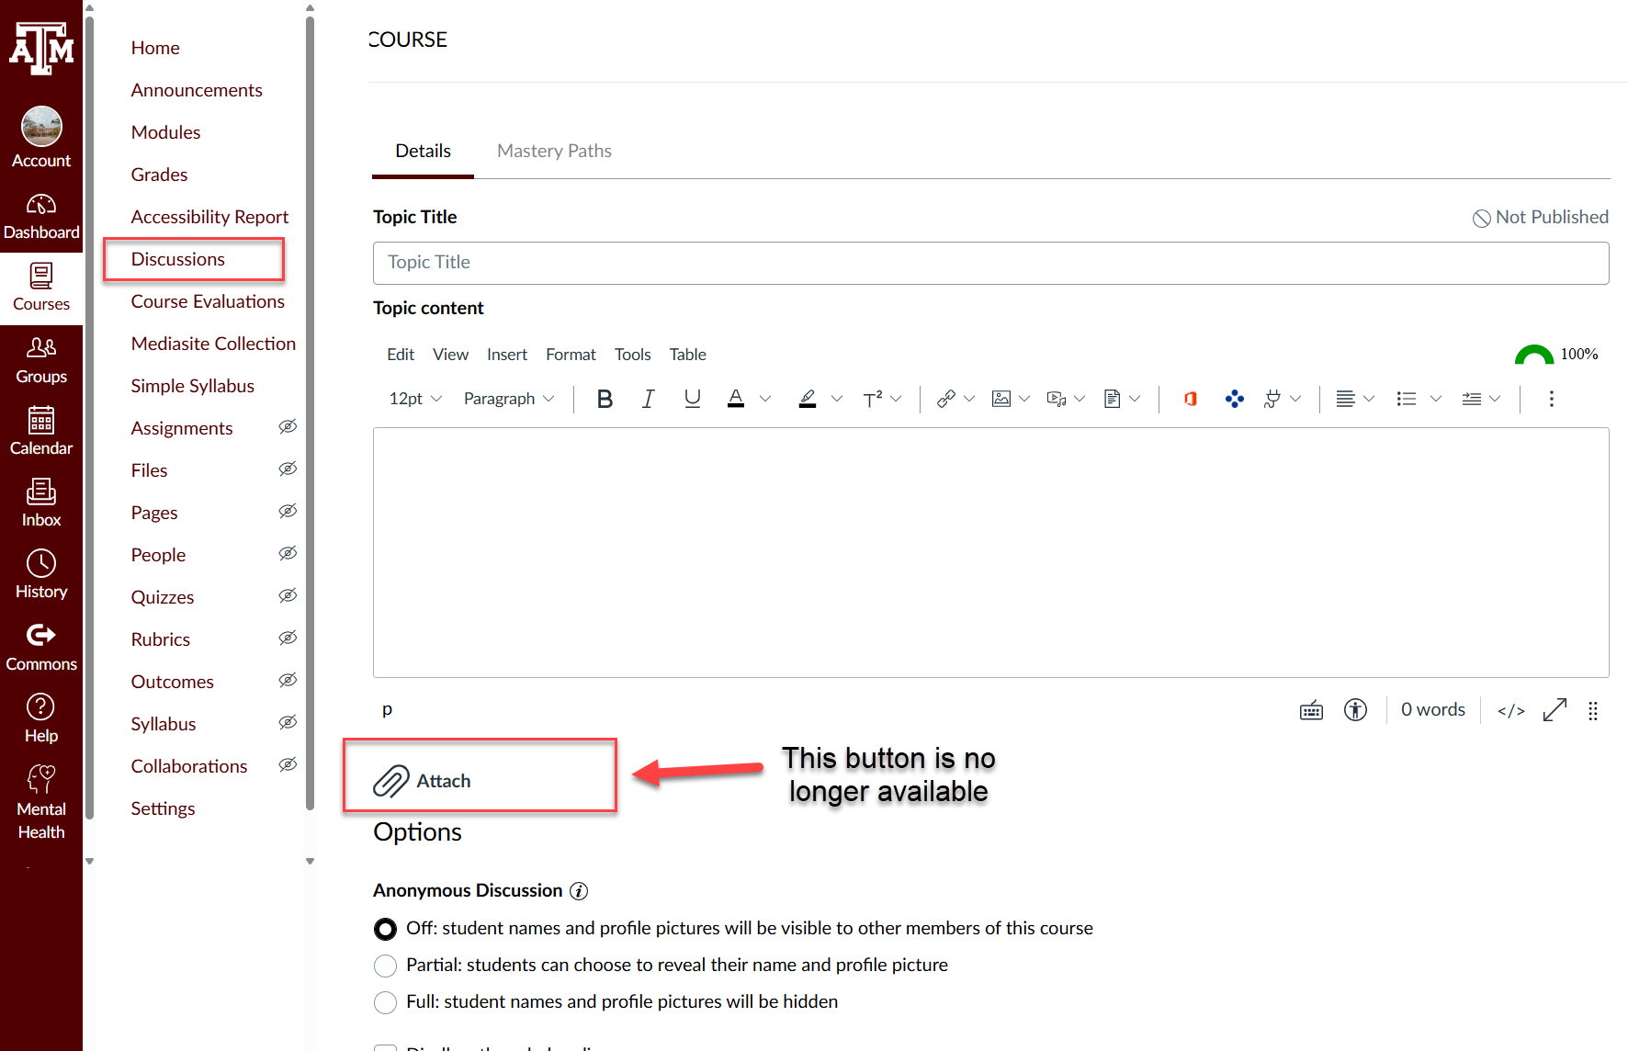Viewport: 1628px width, 1051px height.
Task: Toggle visibility icon next to Rubrics
Action: [288, 638]
